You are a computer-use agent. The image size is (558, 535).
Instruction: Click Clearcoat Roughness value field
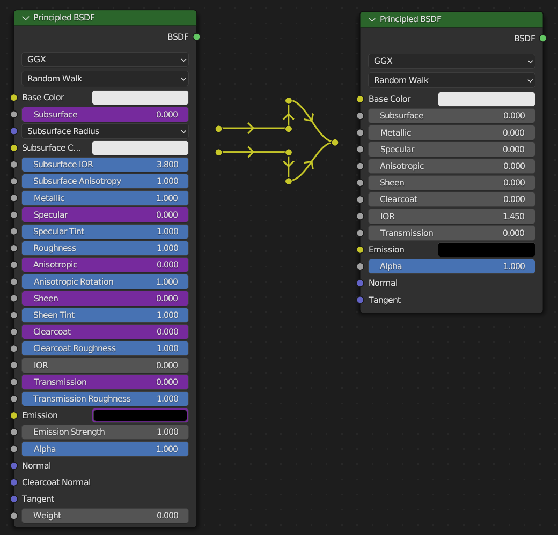105,348
